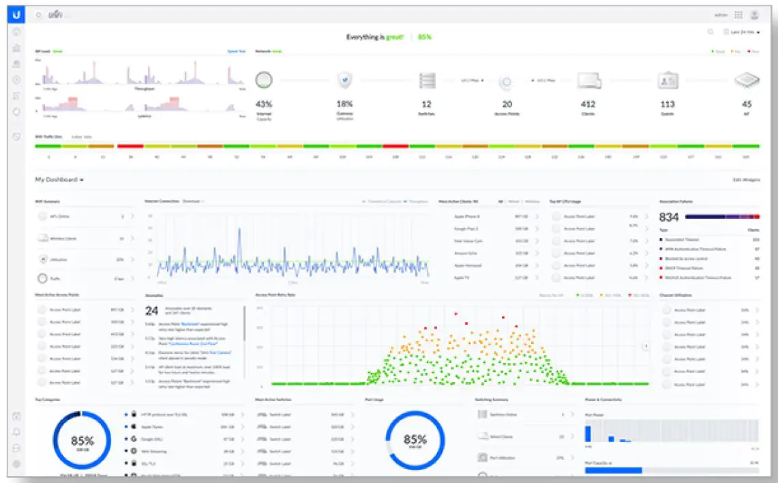This screenshot has height=483, width=778.
Task: Expand the My Dashboard dropdown
Action: (59, 179)
